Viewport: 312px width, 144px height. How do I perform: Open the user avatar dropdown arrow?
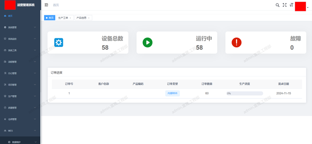point(308,7)
